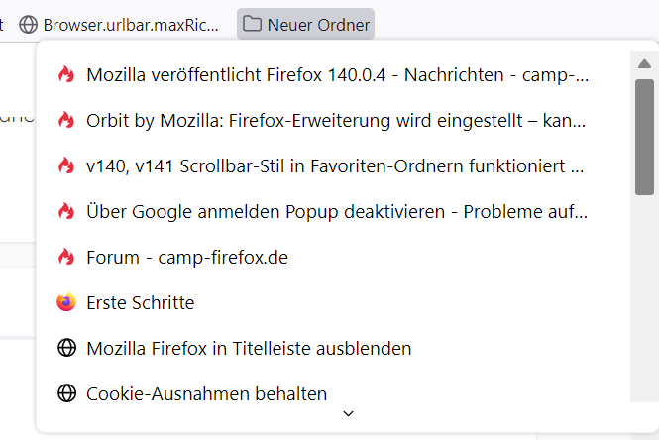The width and height of the screenshot is (659, 440).
Task: Open Orbit by Mozilla bookmark entry
Action: click(336, 120)
